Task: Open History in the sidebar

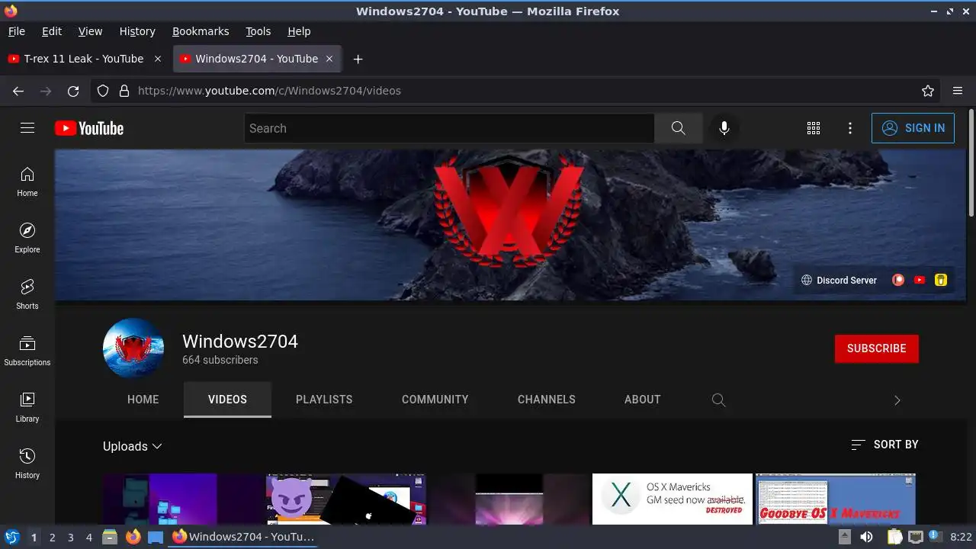Action: pos(27,464)
